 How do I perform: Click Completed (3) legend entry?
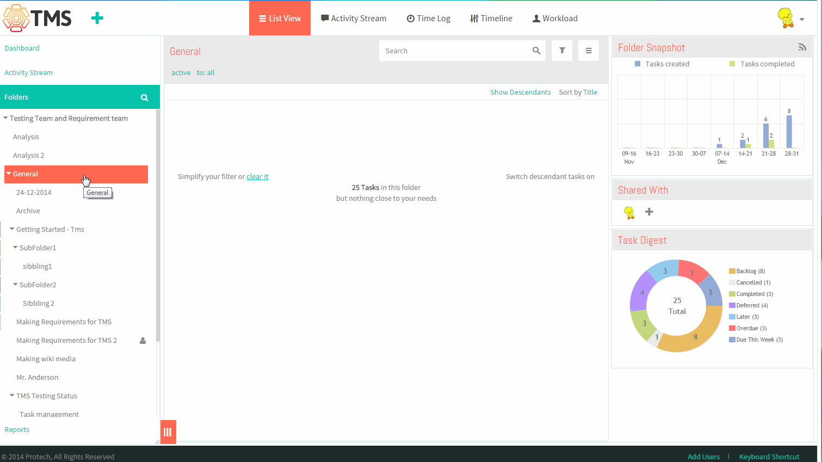point(751,294)
